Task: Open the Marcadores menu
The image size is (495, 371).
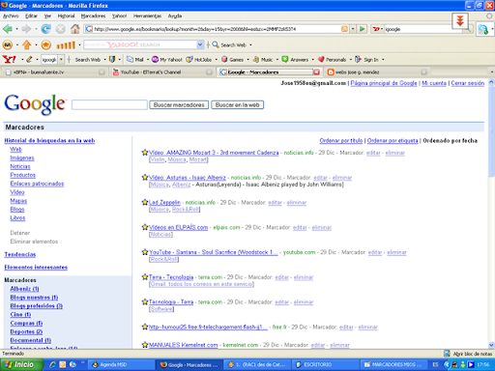Action: pyautogui.click(x=93, y=15)
